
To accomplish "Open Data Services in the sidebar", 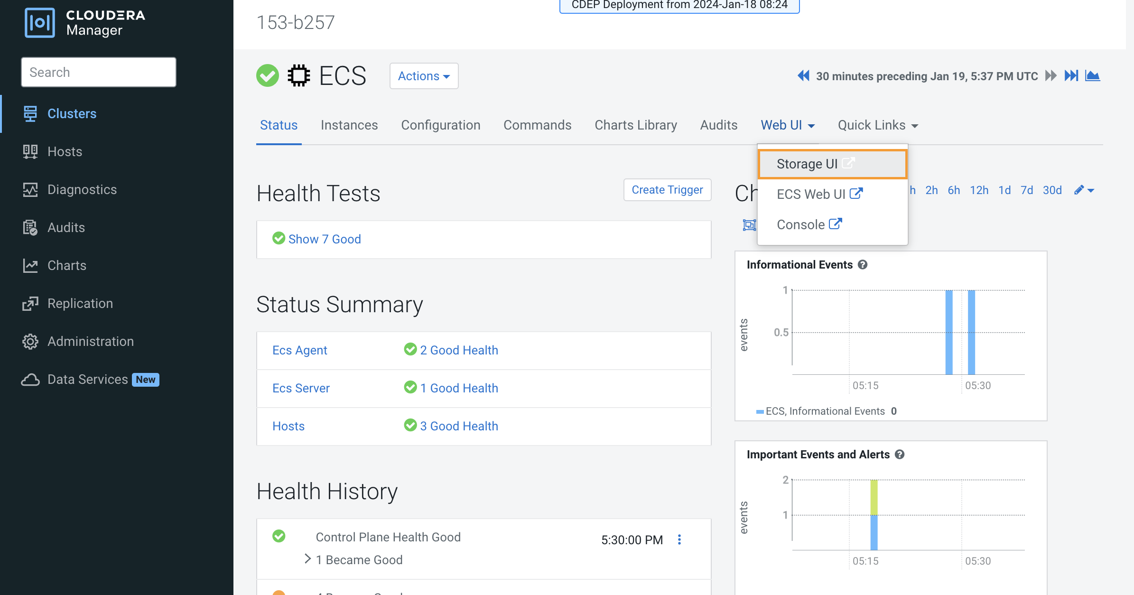I will 88,380.
